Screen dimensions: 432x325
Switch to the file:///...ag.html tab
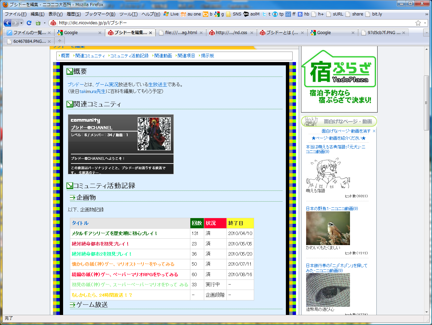(x=181, y=33)
